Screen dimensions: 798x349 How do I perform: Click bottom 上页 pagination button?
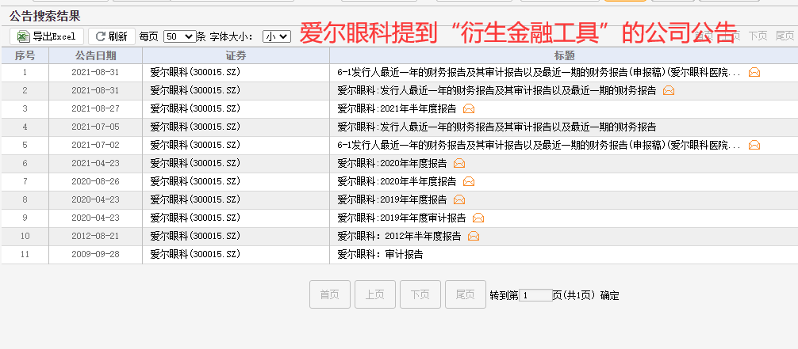pyautogui.click(x=375, y=294)
